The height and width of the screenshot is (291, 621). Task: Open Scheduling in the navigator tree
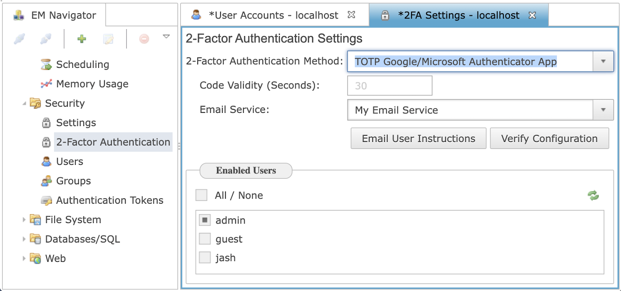83,64
